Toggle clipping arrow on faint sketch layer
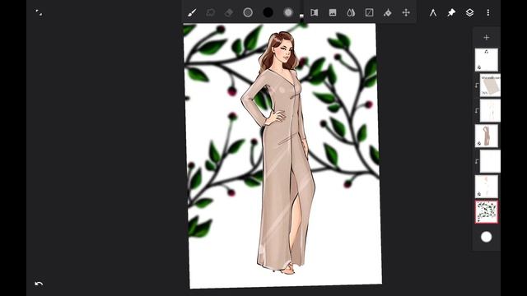 pyautogui.click(x=477, y=110)
